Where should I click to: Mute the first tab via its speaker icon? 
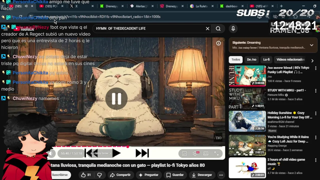pos(26,6)
